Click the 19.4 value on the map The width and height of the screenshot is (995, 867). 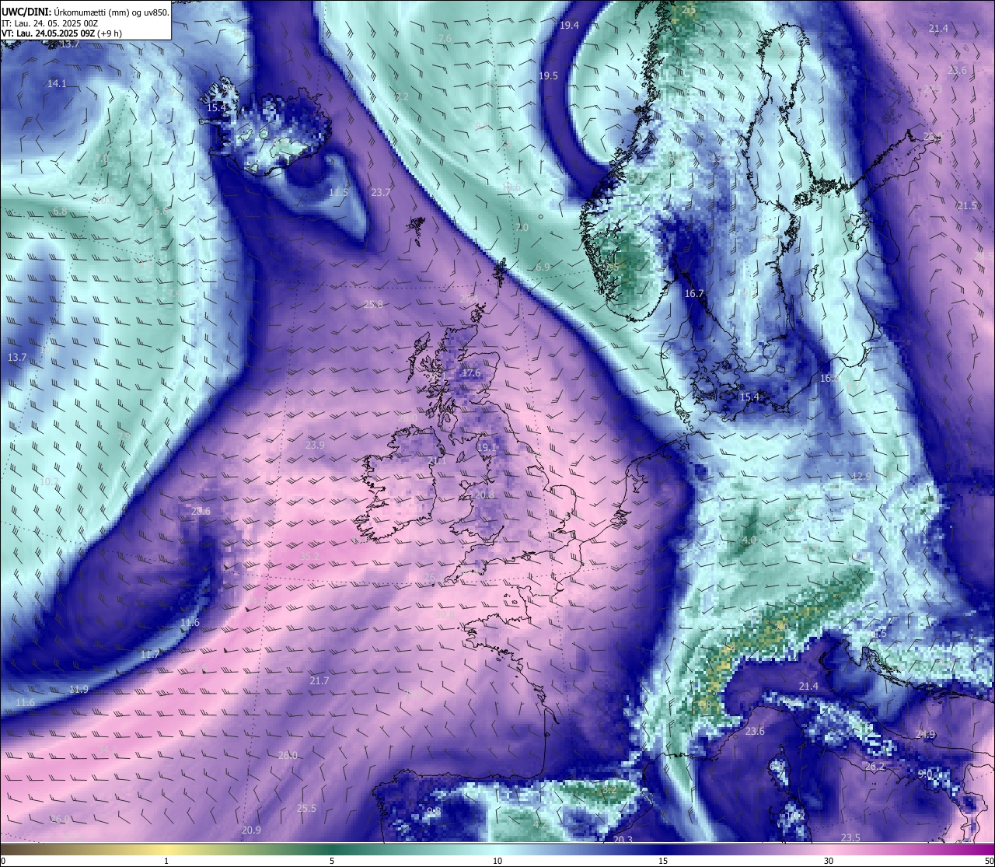click(569, 26)
